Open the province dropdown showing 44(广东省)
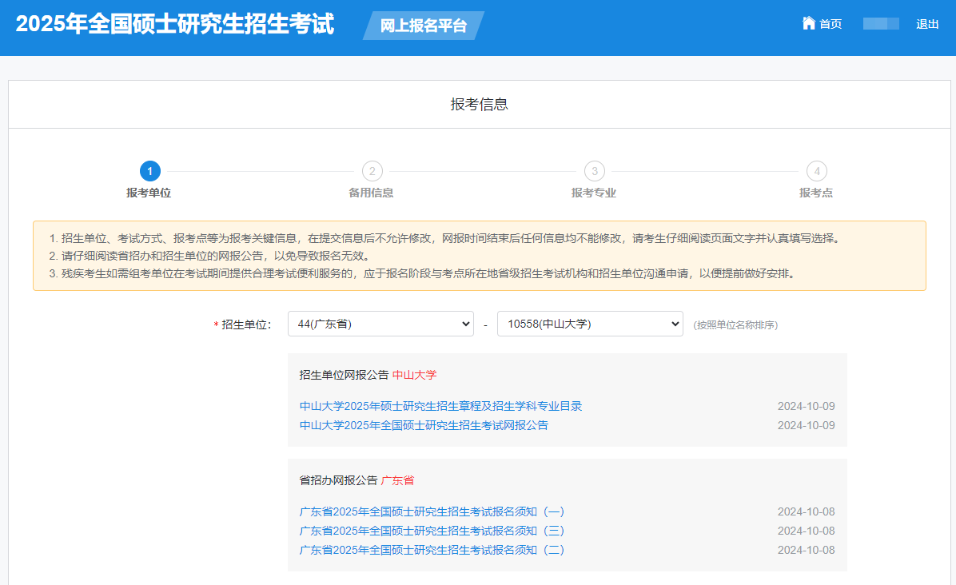Image resolution: width=956 pixels, height=585 pixels. [x=380, y=324]
